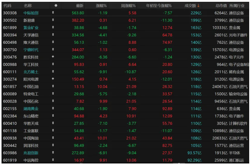Click the star icon beside 胜宏科技
Image resolution: width=251 pixels, height=165 pixels.
53,57
